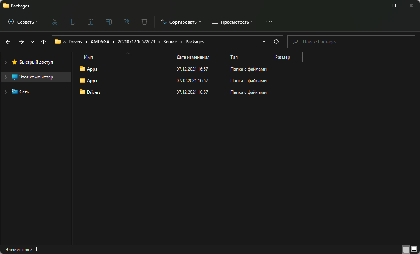The height and width of the screenshot is (254, 420).
Task: Select Этот компьютер in navigation pane
Action: 36,77
